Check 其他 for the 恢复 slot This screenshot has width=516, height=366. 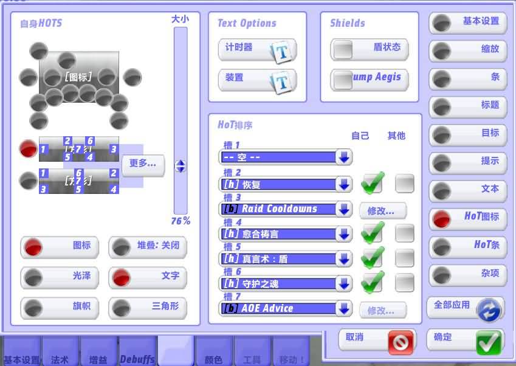pyautogui.click(x=405, y=182)
